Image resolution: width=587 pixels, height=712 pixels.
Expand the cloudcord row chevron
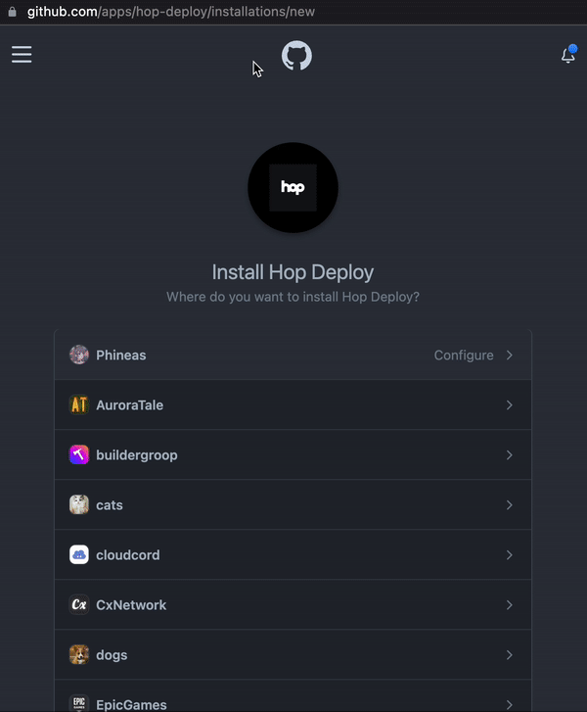(x=510, y=555)
